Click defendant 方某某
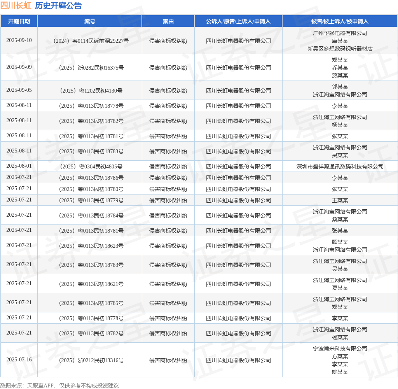Viewport: 398px width, 389px height. [x=340, y=356]
